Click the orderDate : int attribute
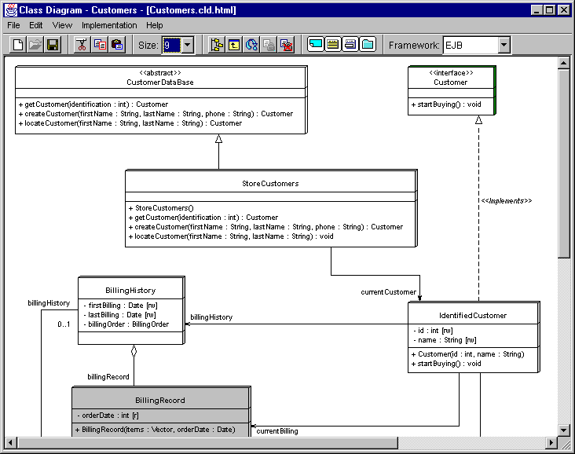This screenshot has width=575, height=454. tap(108, 416)
